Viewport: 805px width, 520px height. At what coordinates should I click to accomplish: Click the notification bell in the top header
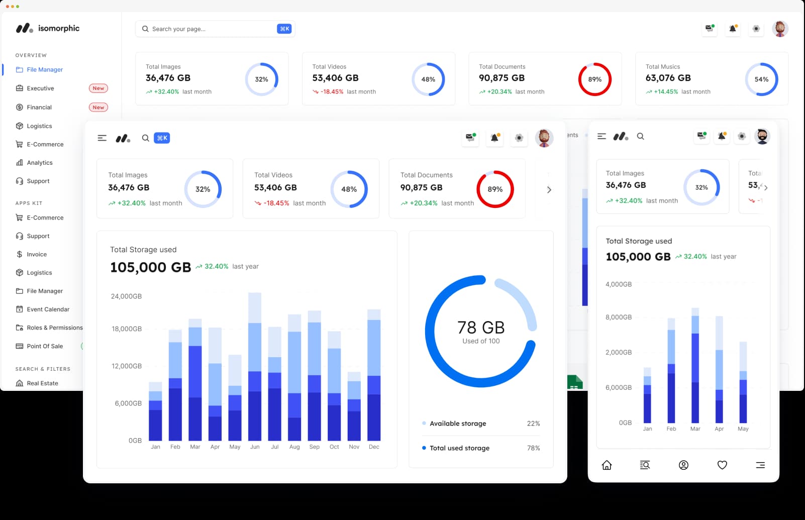pyautogui.click(x=733, y=29)
